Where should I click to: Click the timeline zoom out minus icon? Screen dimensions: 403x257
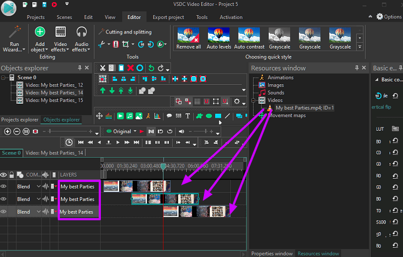(17, 131)
